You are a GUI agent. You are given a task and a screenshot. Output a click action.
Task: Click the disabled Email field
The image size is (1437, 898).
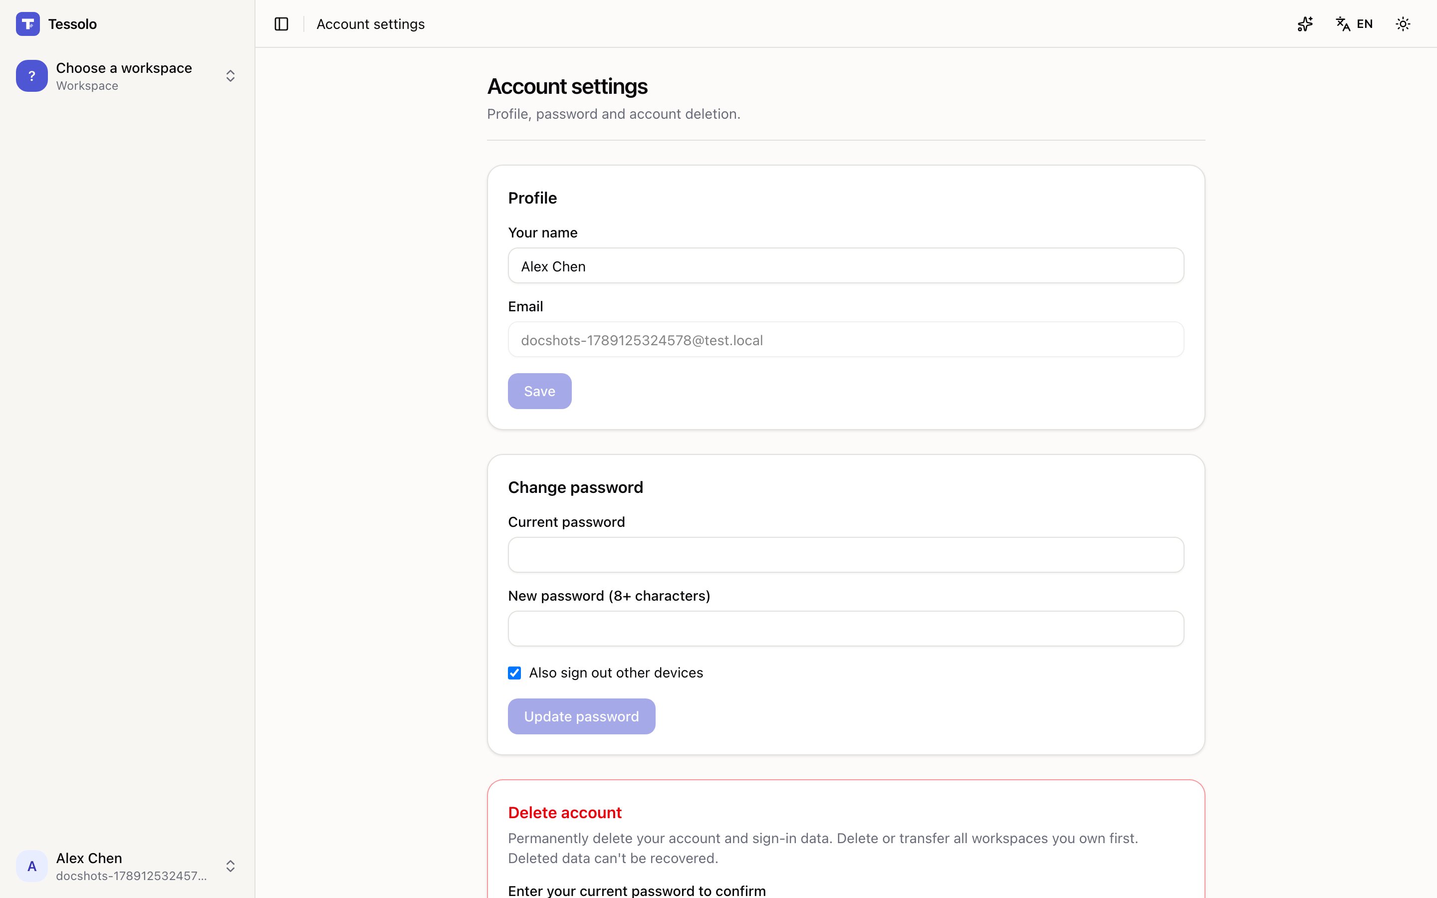click(x=846, y=340)
